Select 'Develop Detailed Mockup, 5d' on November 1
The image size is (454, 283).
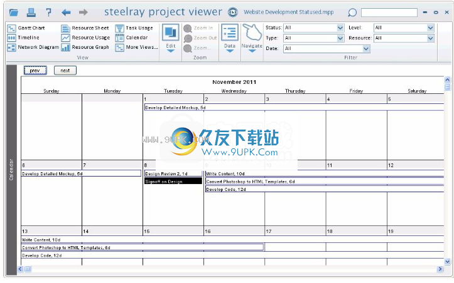(294, 108)
